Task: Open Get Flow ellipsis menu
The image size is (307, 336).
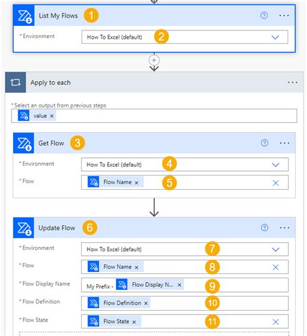Action: pos(284,143)
